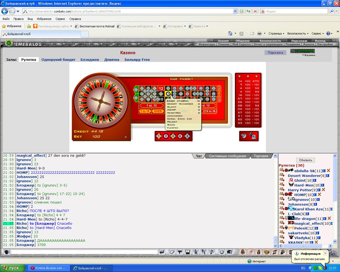The width and height of the screenshot is (340, 272).
Task: Open the recent pages dropdown arrow
Action: coord(18,11)
